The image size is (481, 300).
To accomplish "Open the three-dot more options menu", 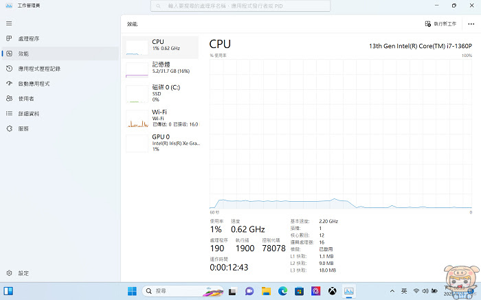I will click(471, 24).
